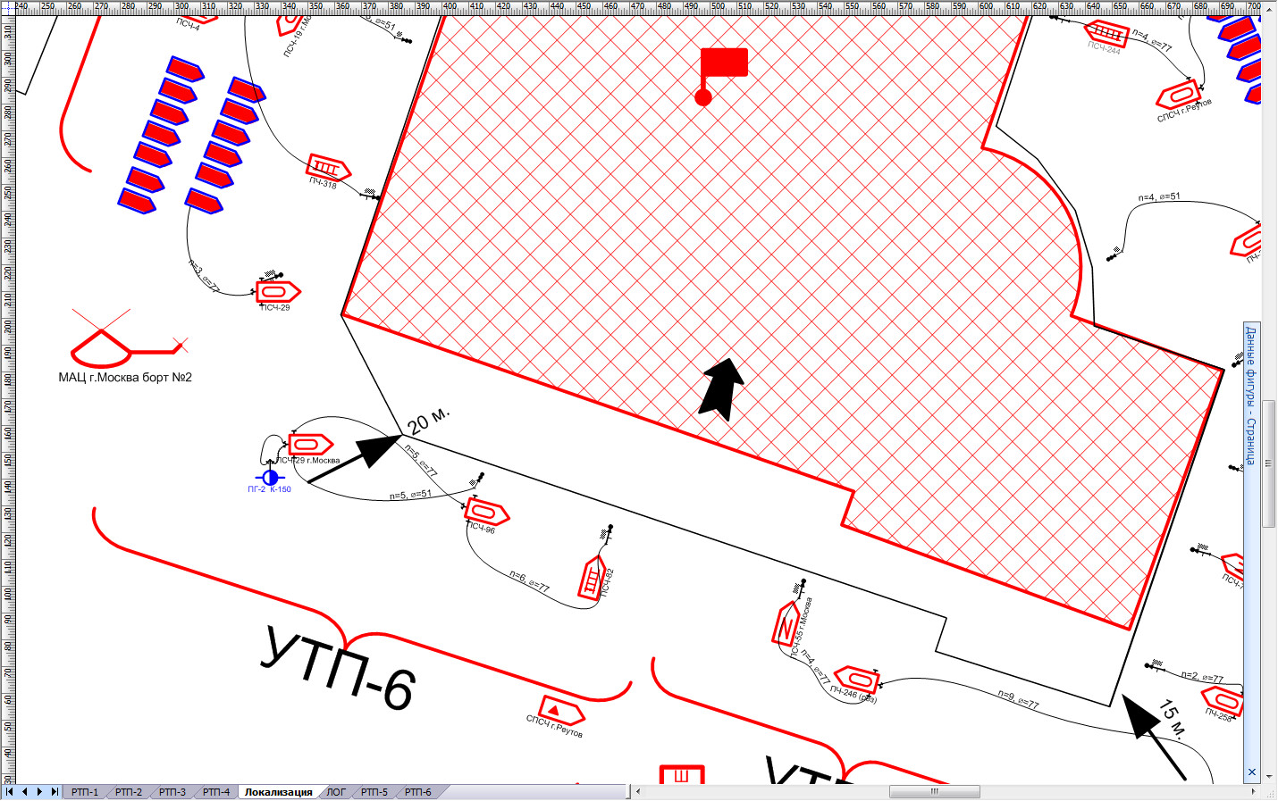
Task: Select the blue hydrant symbol ПГ-2
Action: tap(270, 477)
